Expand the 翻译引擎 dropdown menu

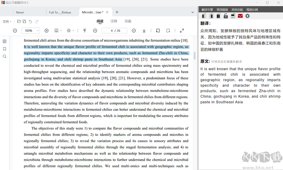pos(208,10)
